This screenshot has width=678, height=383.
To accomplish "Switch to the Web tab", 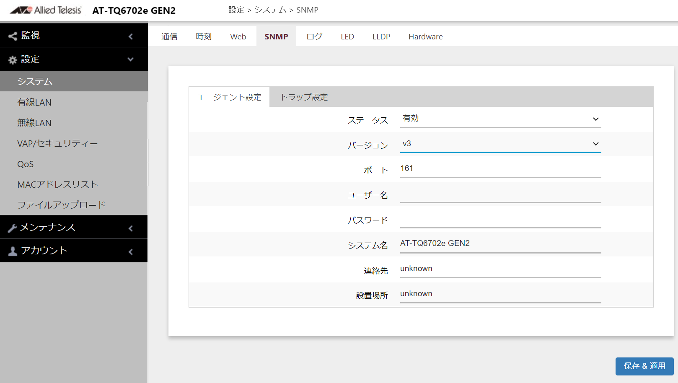I will [x=238, y=36].
